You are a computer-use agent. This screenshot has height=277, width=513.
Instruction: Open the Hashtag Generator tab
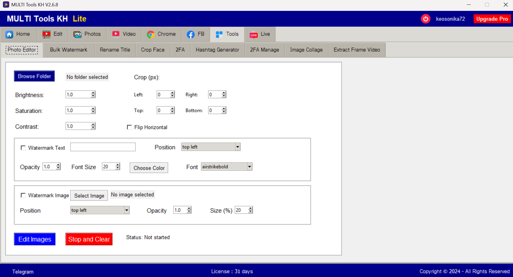point(217,50)
